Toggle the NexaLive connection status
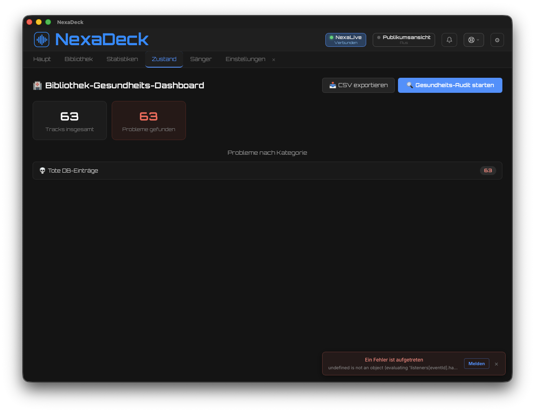 [346, 40]
